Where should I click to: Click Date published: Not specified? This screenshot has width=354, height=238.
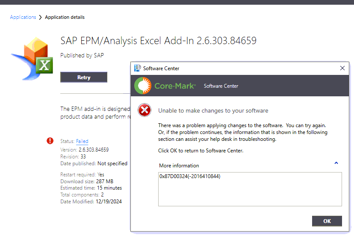94,164
